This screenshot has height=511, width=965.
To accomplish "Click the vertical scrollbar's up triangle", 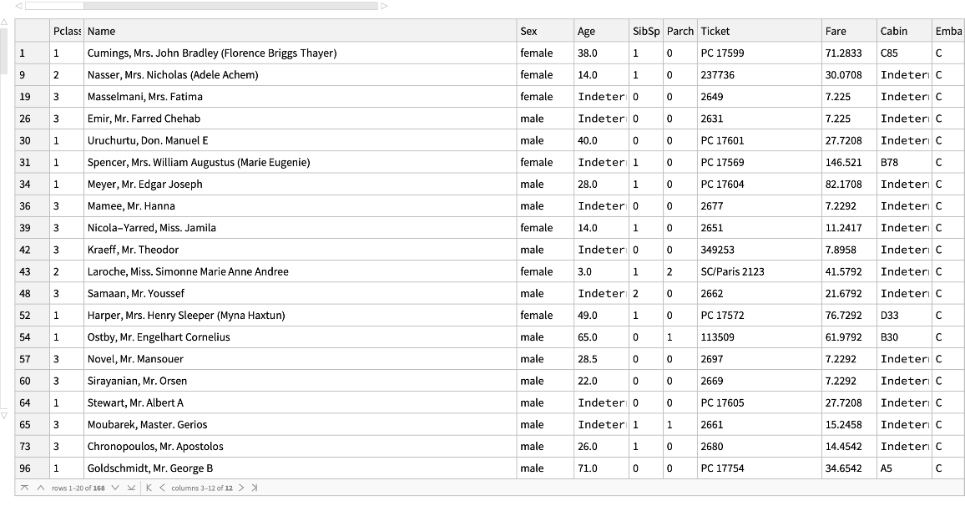I will 4,22.
